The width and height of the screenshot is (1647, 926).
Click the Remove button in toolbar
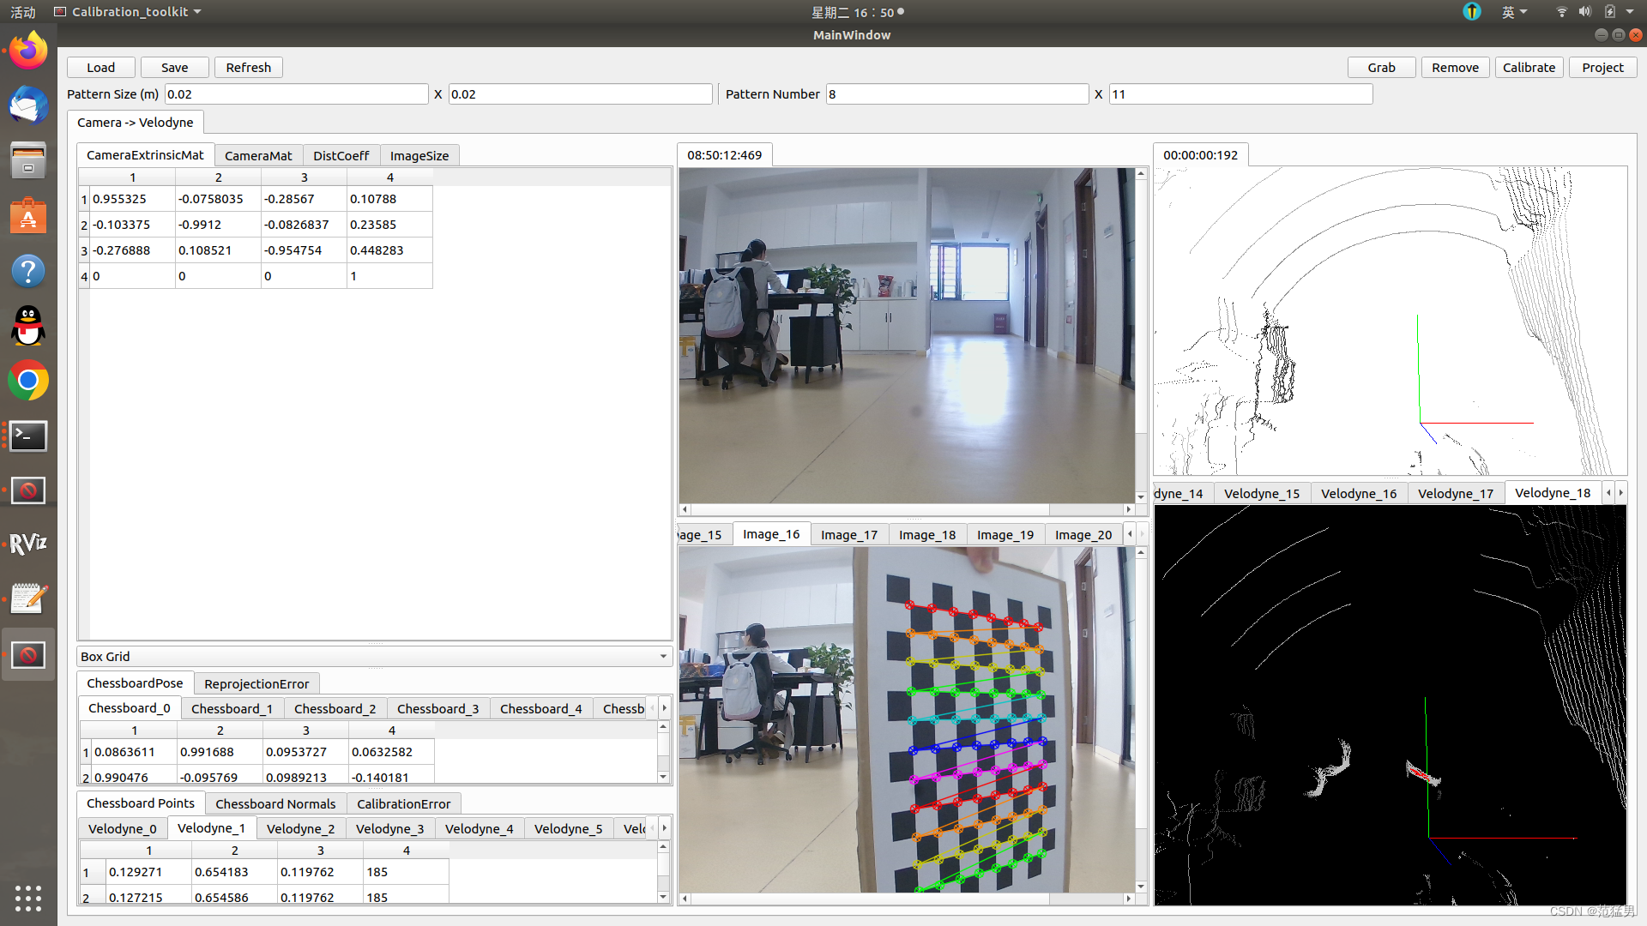(1455, 67)
